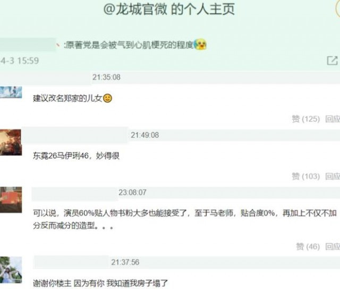Reply to the 东霓26马伊琍46 comment

pyautogui.click(x=333, y=176)
